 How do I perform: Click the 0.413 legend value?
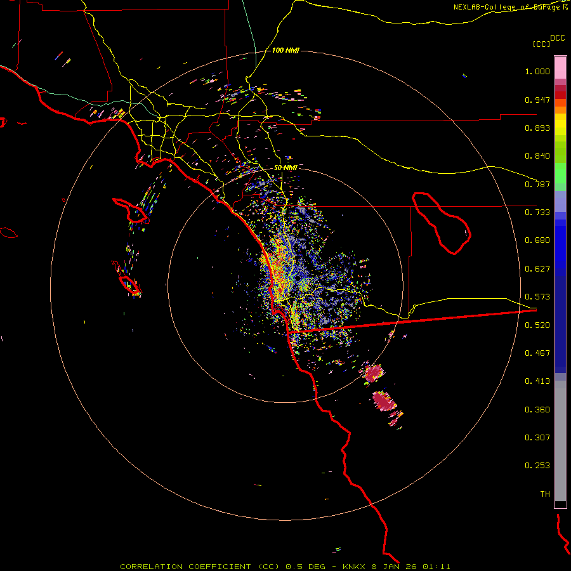537,381
